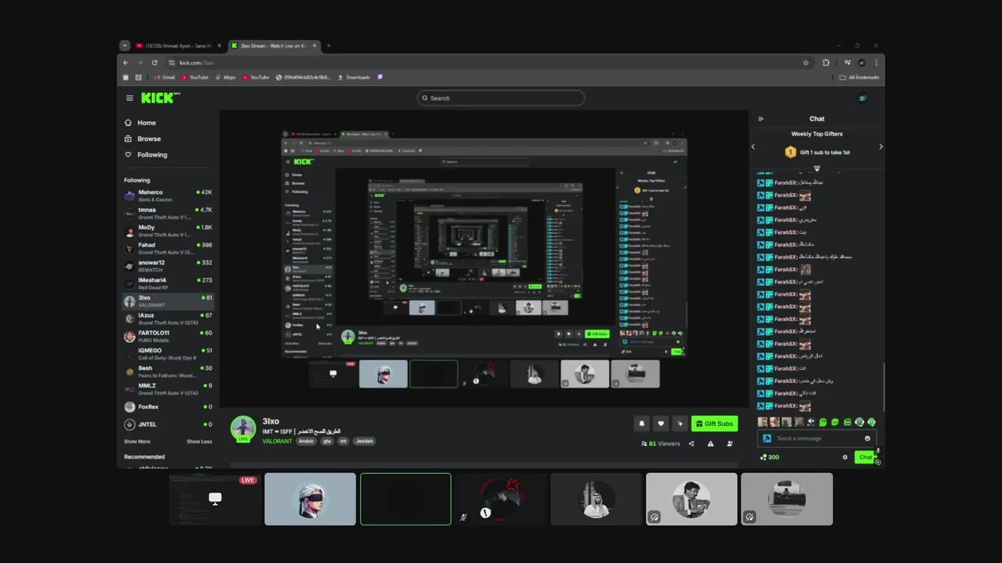Open the emoji picker in chat input
The image size is (1002, 563).
[x=867, y=438]
